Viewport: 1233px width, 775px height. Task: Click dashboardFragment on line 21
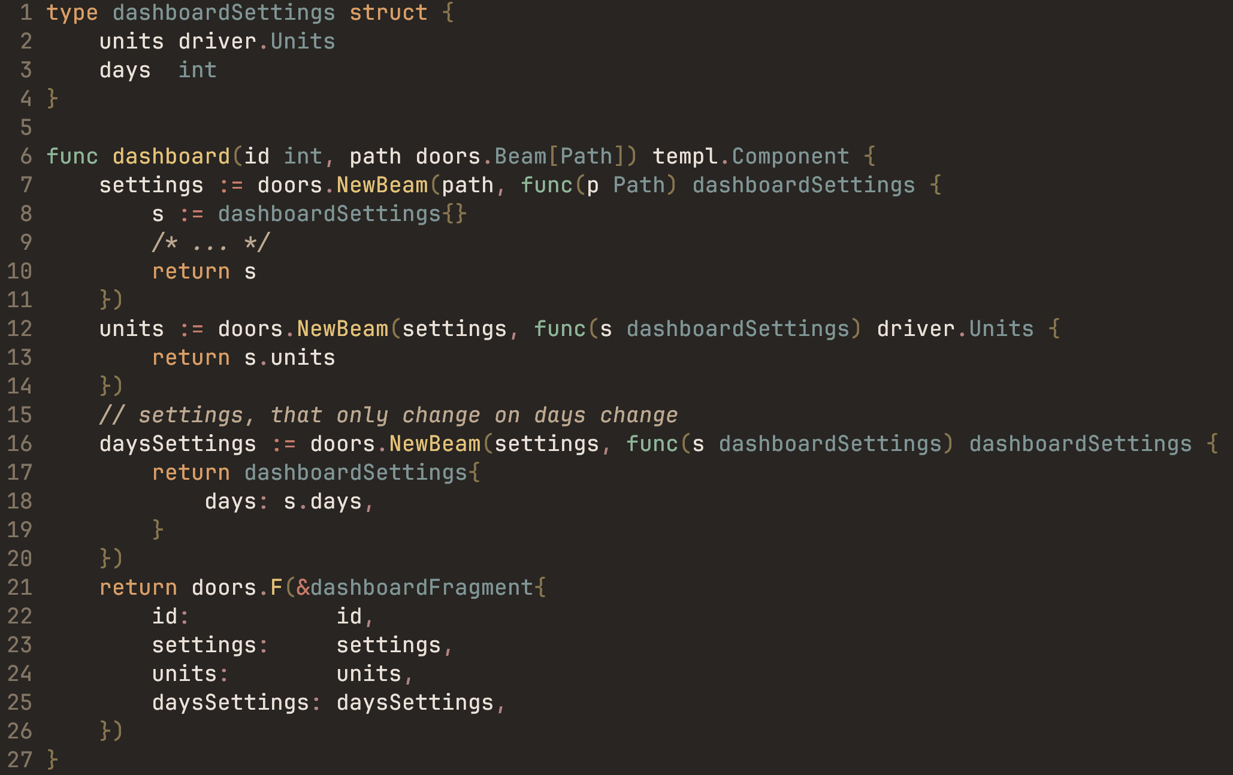(x=421, y=588)
